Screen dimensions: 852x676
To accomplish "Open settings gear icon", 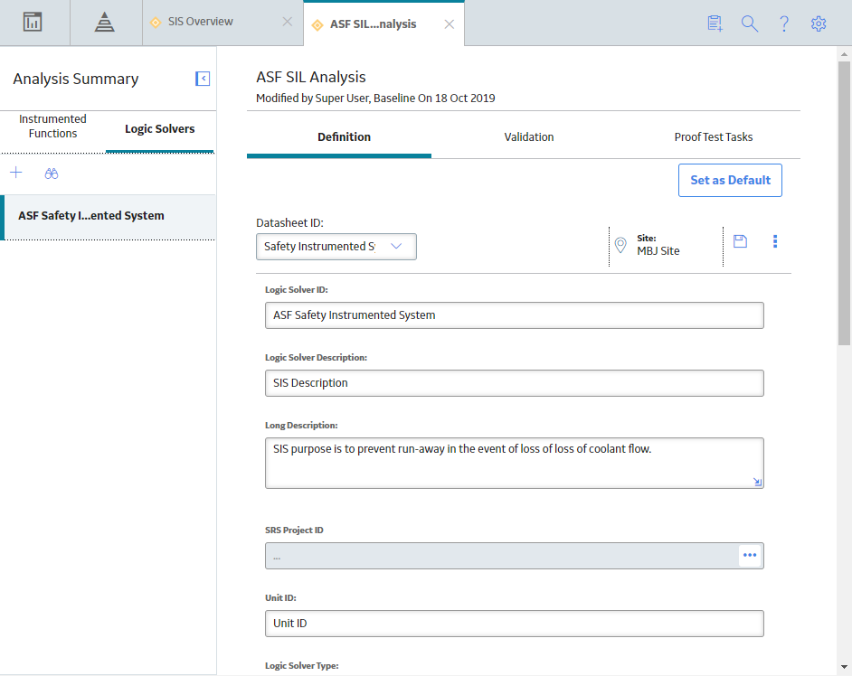I will click(819, 23).
